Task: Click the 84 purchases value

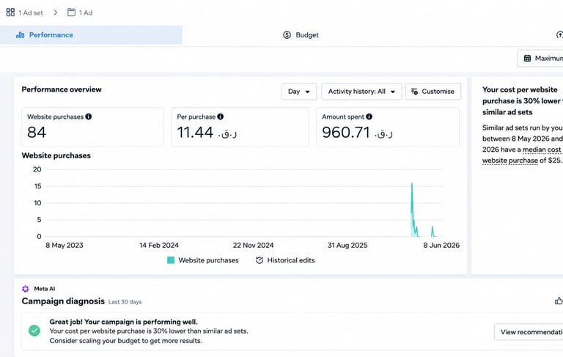Action: (37, 133)
